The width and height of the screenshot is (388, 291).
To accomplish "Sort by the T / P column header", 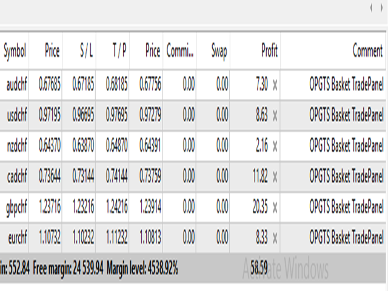I will [113, 51].
